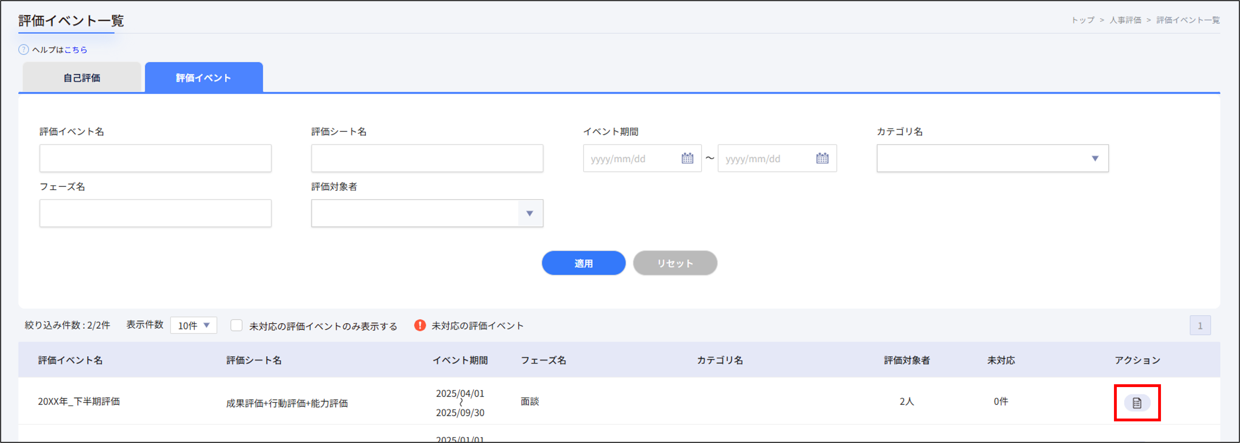Image resolution: width=1240 pixels, height=443 pixels.
Task: Click the フェーズ名 input field
Action: pyautogui.click(x=155, y=213)
